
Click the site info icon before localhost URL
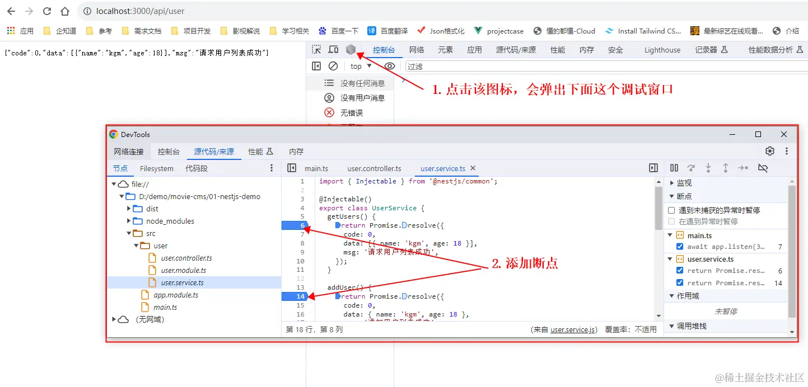coord(87,11)
